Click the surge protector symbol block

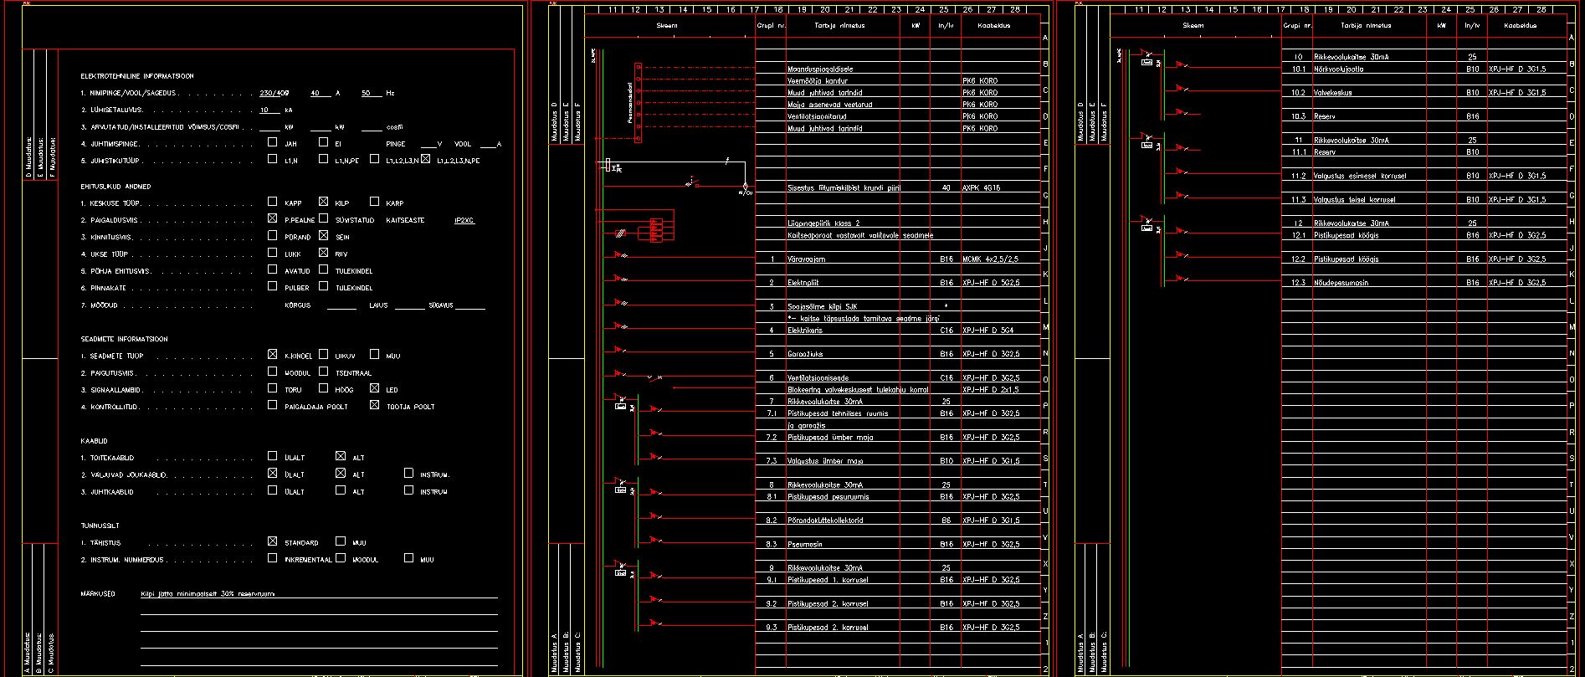pos(656,229)
